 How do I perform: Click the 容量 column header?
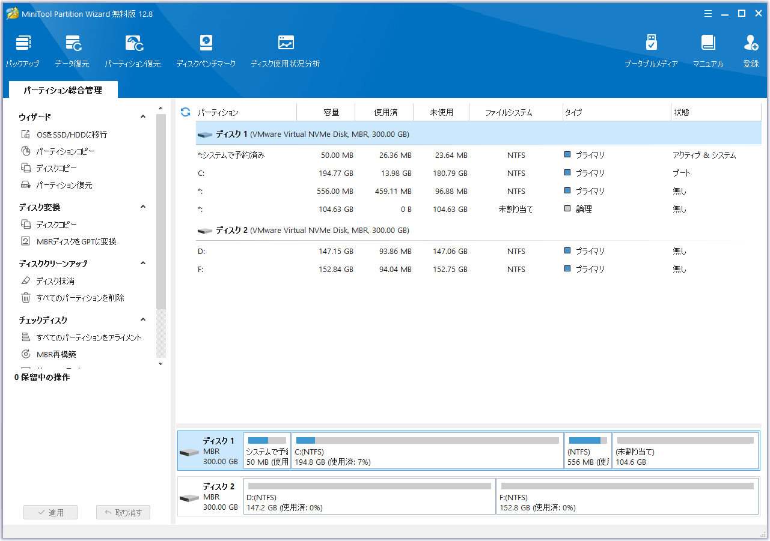pos(331,112)
